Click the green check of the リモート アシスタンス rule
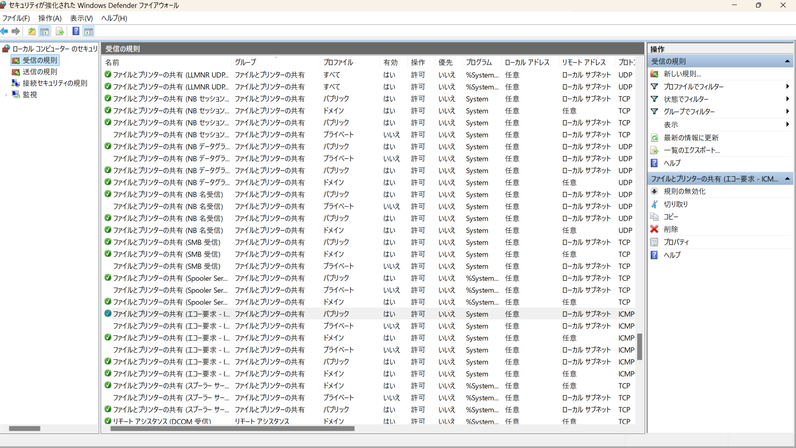This screenshot has height=448, width=796. pyautogui.click(x=108, y=421)
